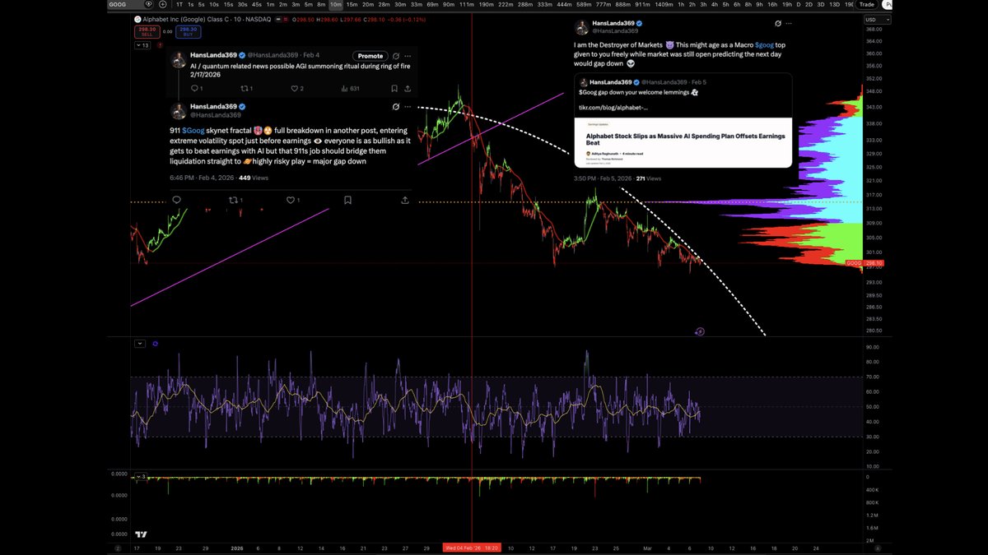Screen dimensions: 988x555
Task: Click the TradingView logo on chart
Action: [141, 534]
